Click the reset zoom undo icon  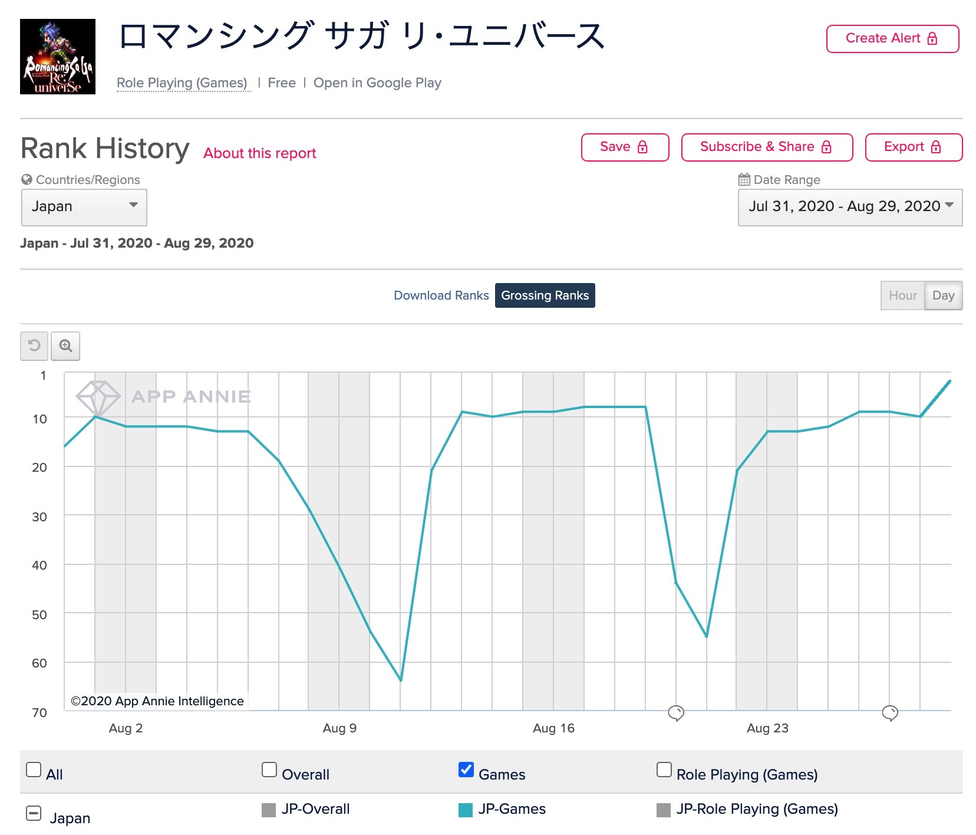point(35,346)
